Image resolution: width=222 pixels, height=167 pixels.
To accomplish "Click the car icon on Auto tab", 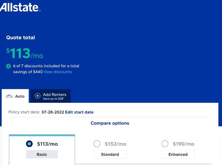I will (x=9, y=96).
